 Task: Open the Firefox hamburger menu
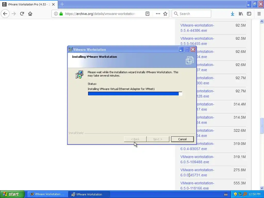pyautogui.click(x=259, y=14)
